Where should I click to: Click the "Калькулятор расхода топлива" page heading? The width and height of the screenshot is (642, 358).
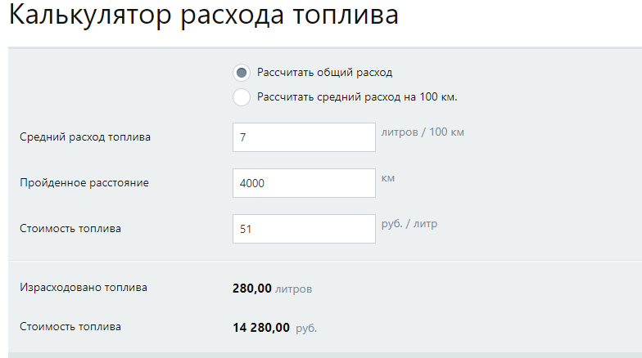pos(204,18)
